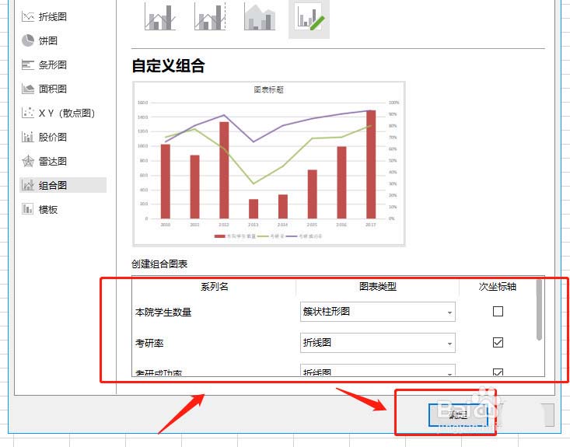Open 饼图 chart category
Screen dimensions: 570x447
[x=48, y=40]
